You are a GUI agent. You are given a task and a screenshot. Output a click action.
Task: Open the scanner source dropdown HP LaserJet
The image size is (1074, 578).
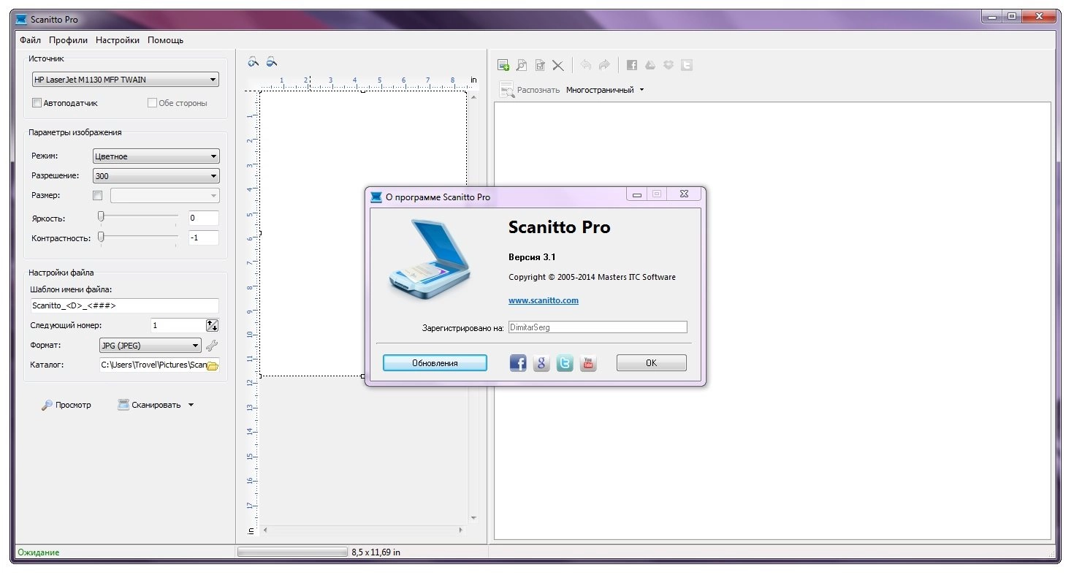click(x=125, y=80)
